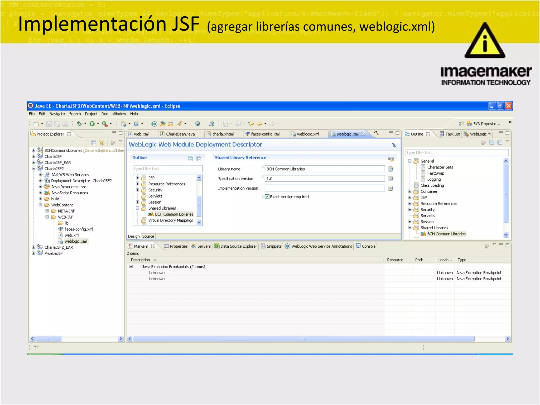Click the Implementation version input field
This screenshot has height=405, width=540.
point(325,188)
